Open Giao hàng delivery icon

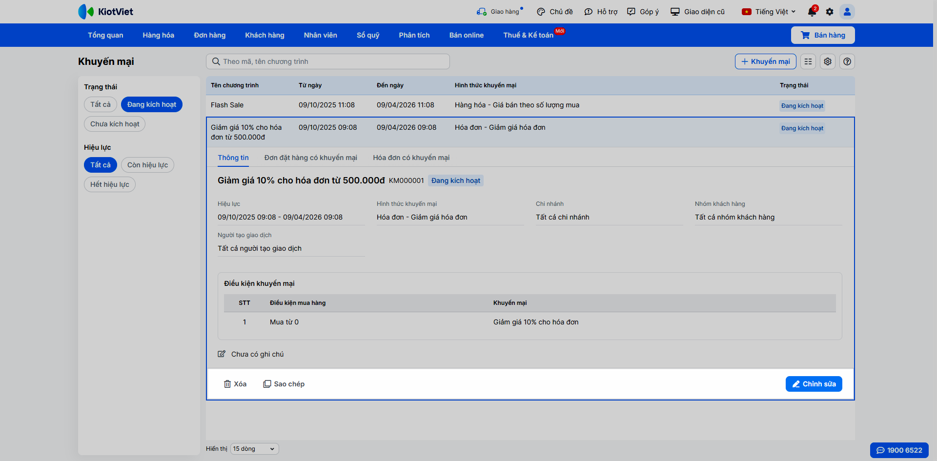pyautogui.click(x=482, y=12)
